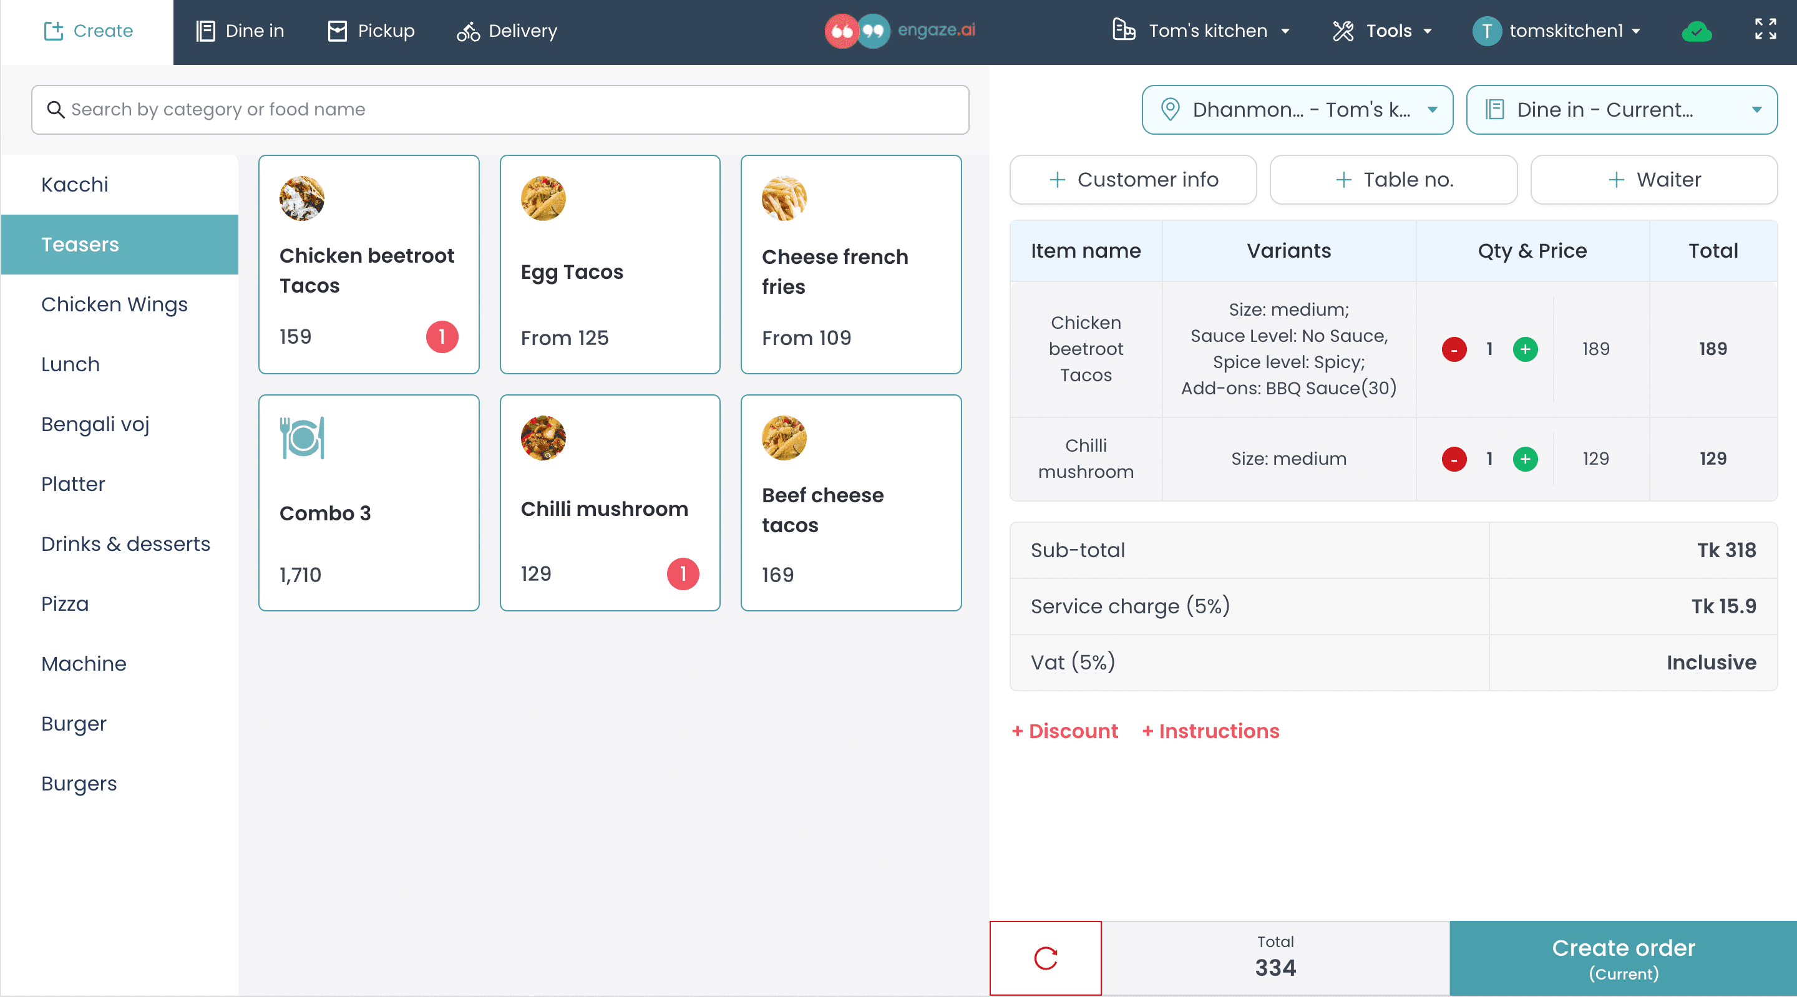Open the Dine in - Current order type dropdown
This screenshot has width=1797, height=997.
tap(1620, 110)
